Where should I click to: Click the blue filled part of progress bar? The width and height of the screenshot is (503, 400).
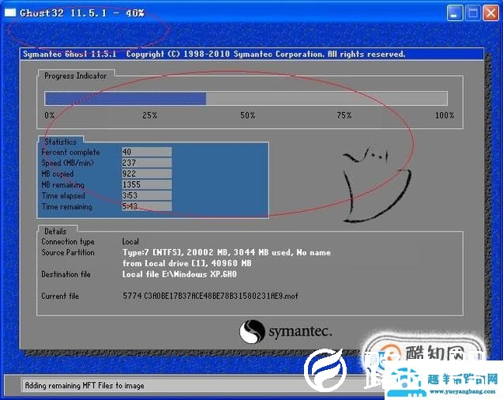tap(125, 99)
